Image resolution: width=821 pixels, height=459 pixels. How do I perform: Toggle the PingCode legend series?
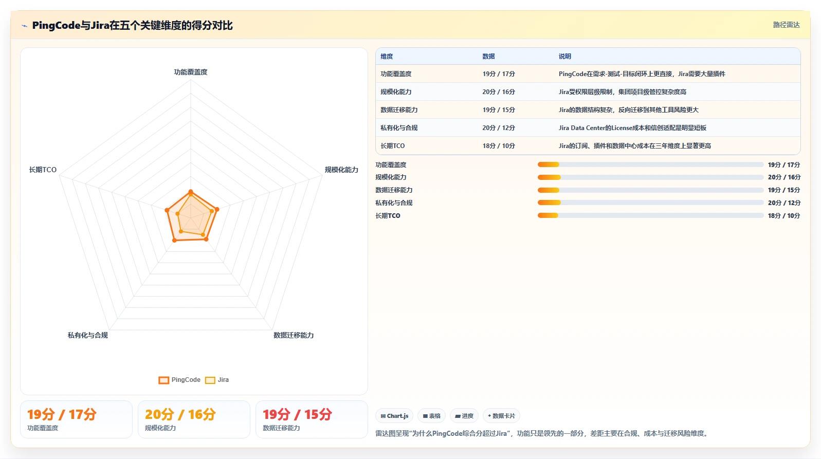(179, 380)
